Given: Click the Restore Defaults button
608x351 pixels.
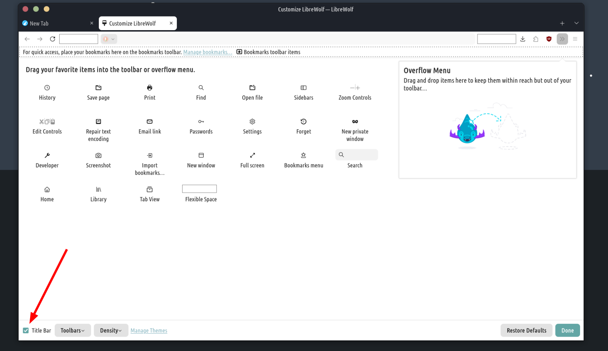Looking at the screenshot, I should pyautogui.click(x=526, y=331).
